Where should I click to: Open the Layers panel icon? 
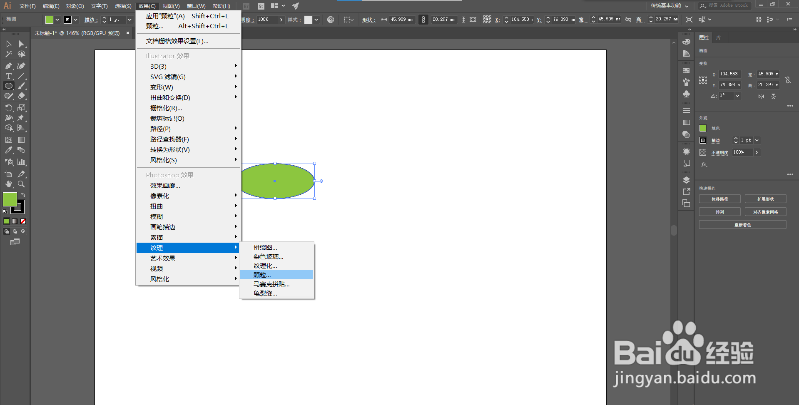coord(687,180)
